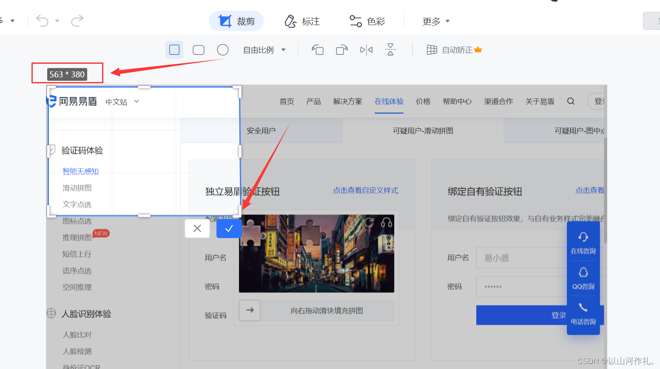
Task: Flip the image vertically
Action: 390,50
